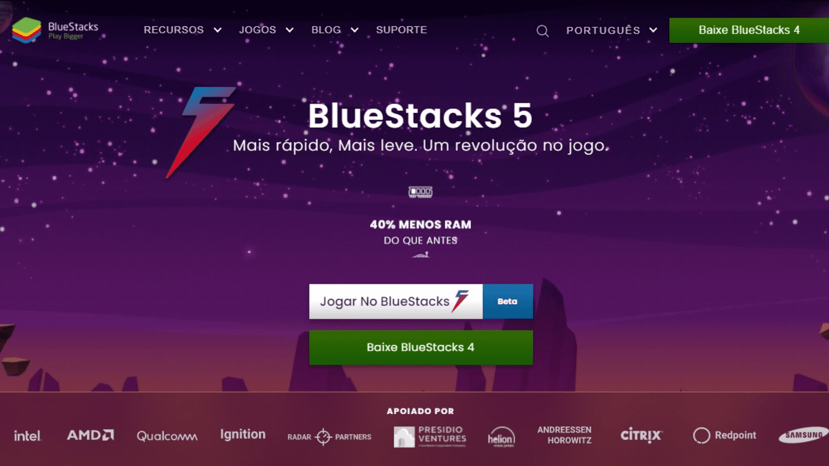Open the Português language dropdown arrow

[x=653, y=30]
